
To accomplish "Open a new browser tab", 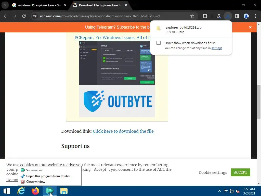I will [135, 5].
